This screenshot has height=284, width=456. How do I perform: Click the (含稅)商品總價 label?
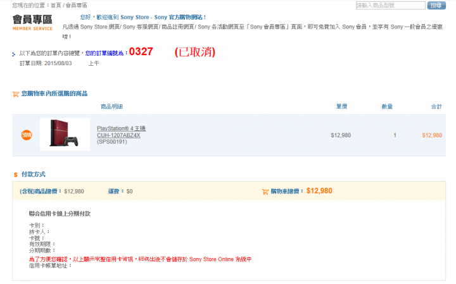tap(41, 192)
